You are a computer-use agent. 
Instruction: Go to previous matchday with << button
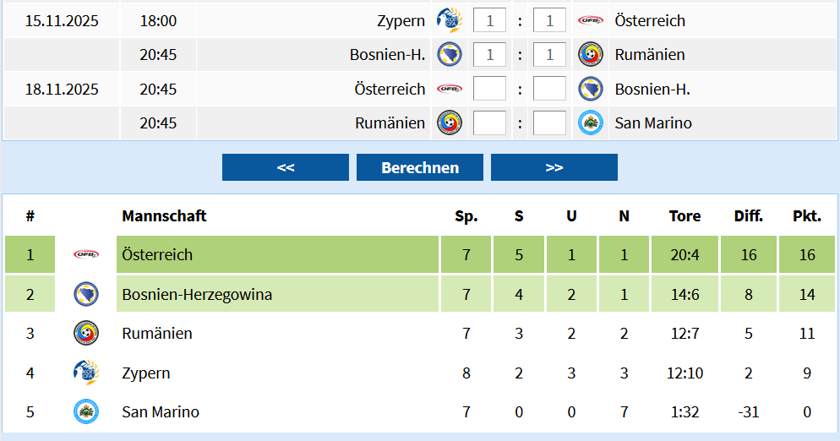coord(285,167)
